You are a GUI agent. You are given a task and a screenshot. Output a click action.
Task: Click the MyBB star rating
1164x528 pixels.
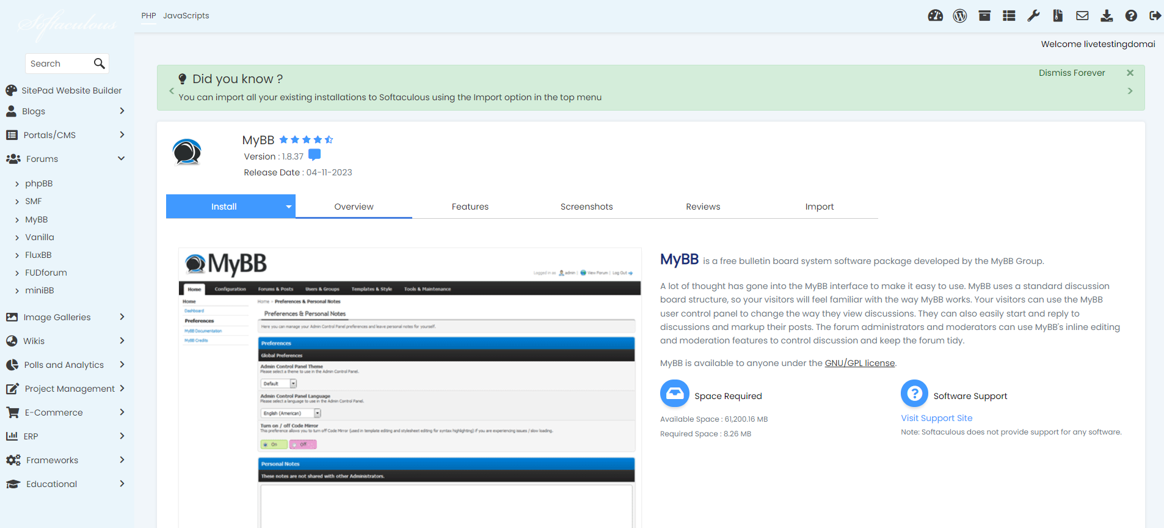click(306, 140)
